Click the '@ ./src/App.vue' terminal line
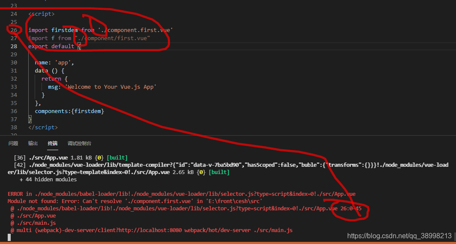 (x=33, y=216)
